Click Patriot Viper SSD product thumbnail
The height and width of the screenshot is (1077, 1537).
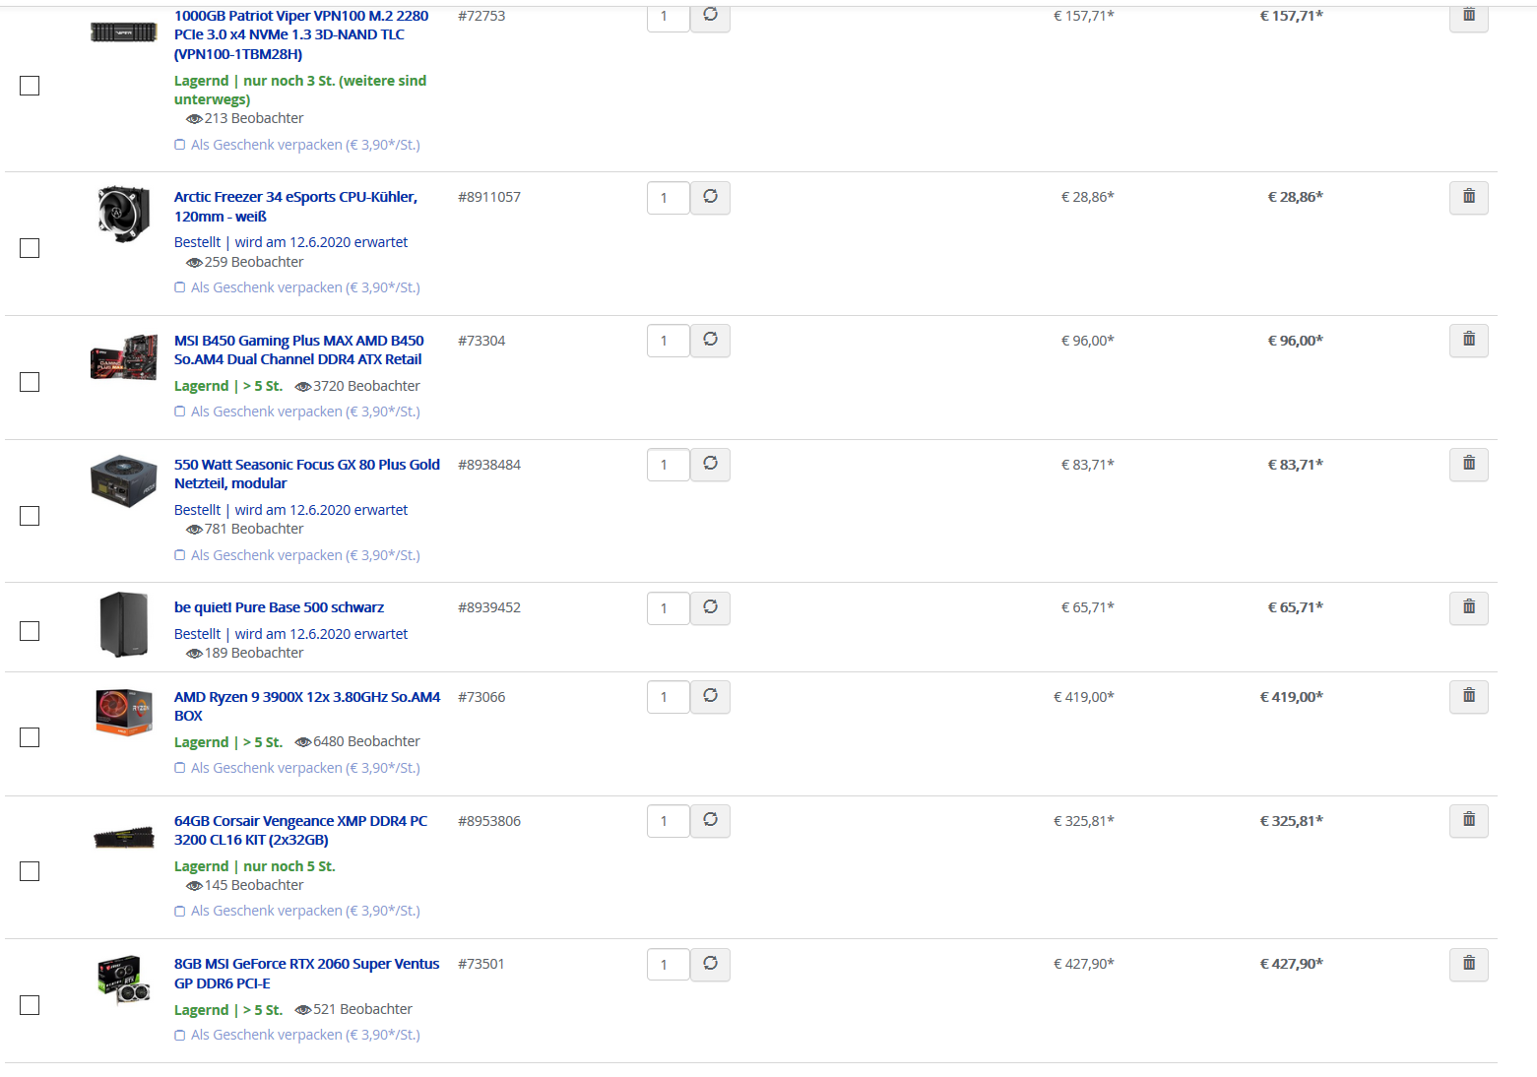[124, 32]
